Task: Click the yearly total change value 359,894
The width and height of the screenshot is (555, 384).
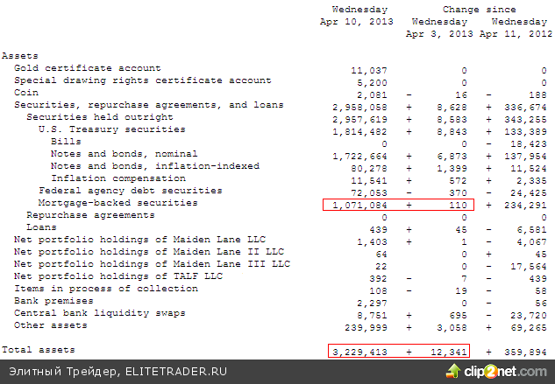Action: tap(527, 351)
